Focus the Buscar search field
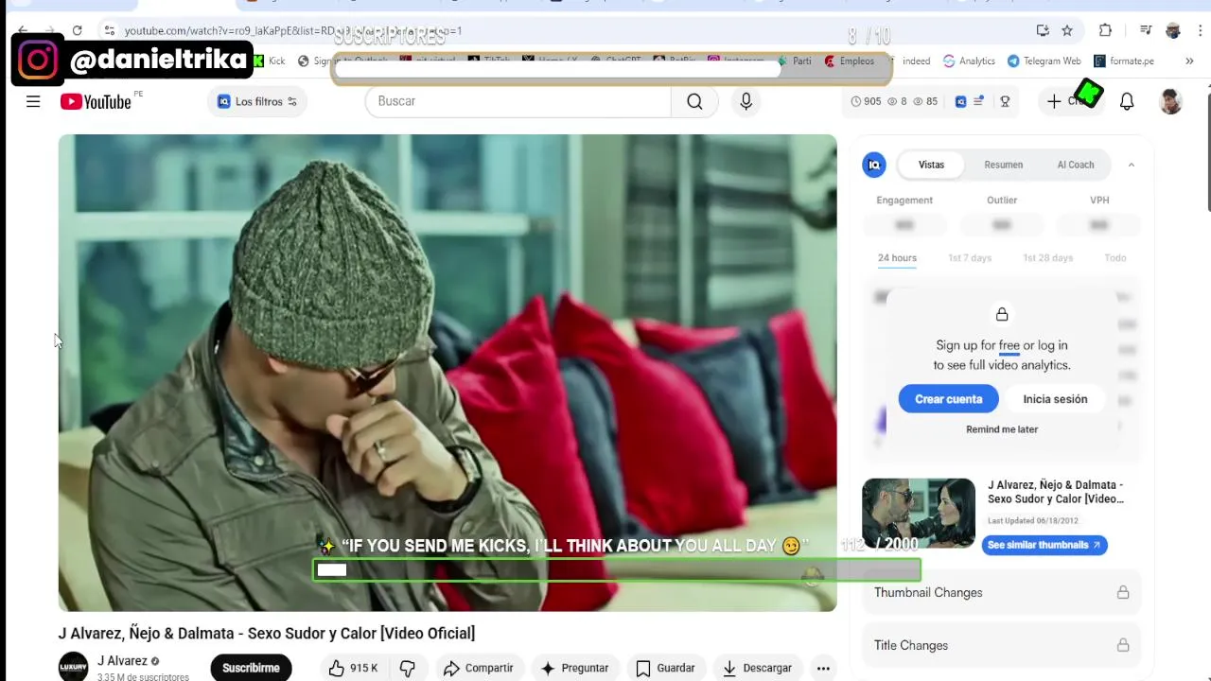The image size is (1211, 681). tap(518, 101)
